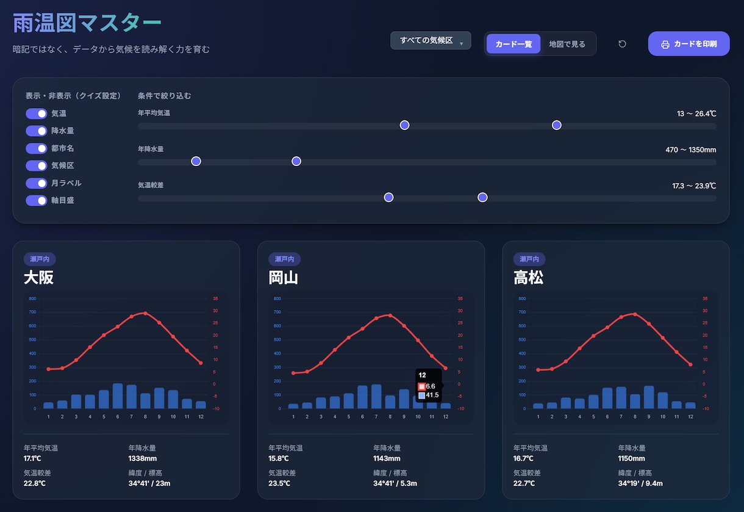This screenshot has height=512, width=744.
Task: Click the 瀬戸内 badge on 高松 card
Action: [529, 259]
